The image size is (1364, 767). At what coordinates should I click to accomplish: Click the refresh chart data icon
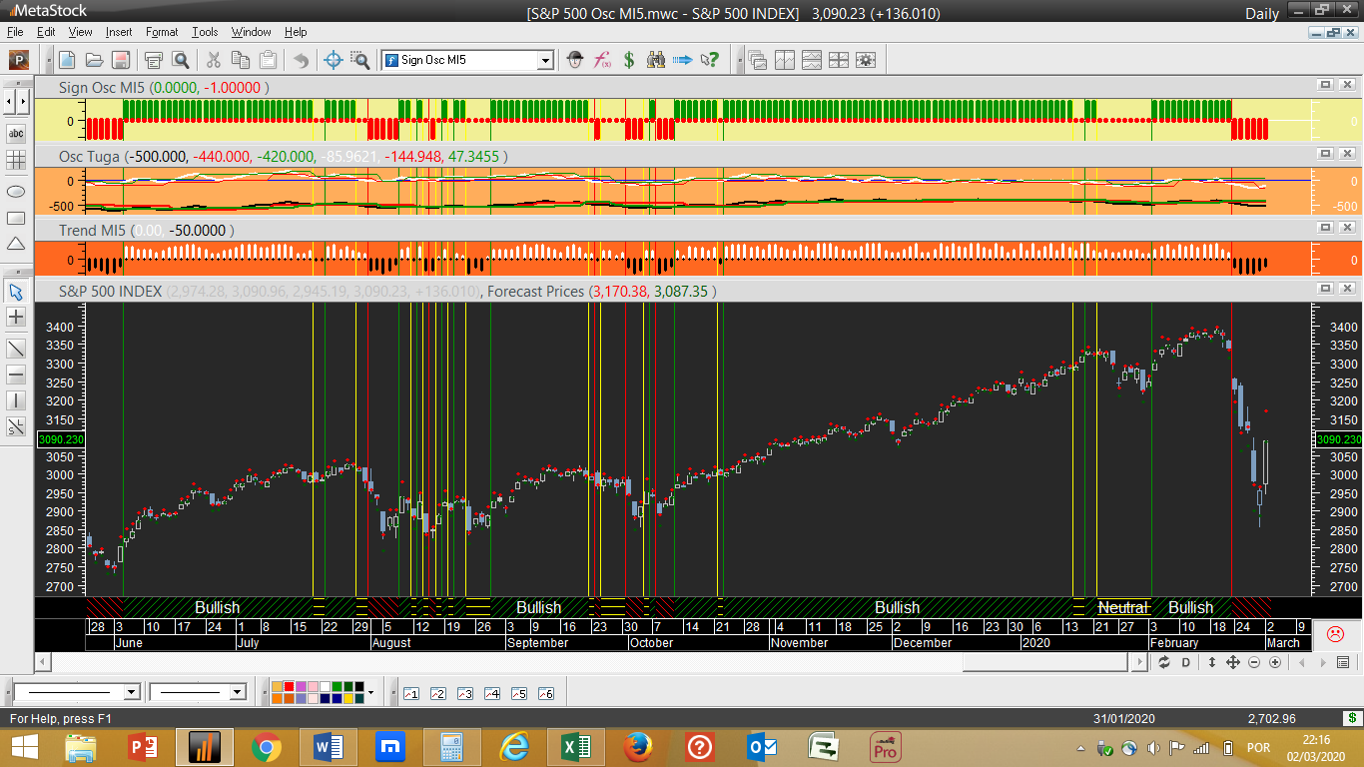click(x=1164, y=662)
